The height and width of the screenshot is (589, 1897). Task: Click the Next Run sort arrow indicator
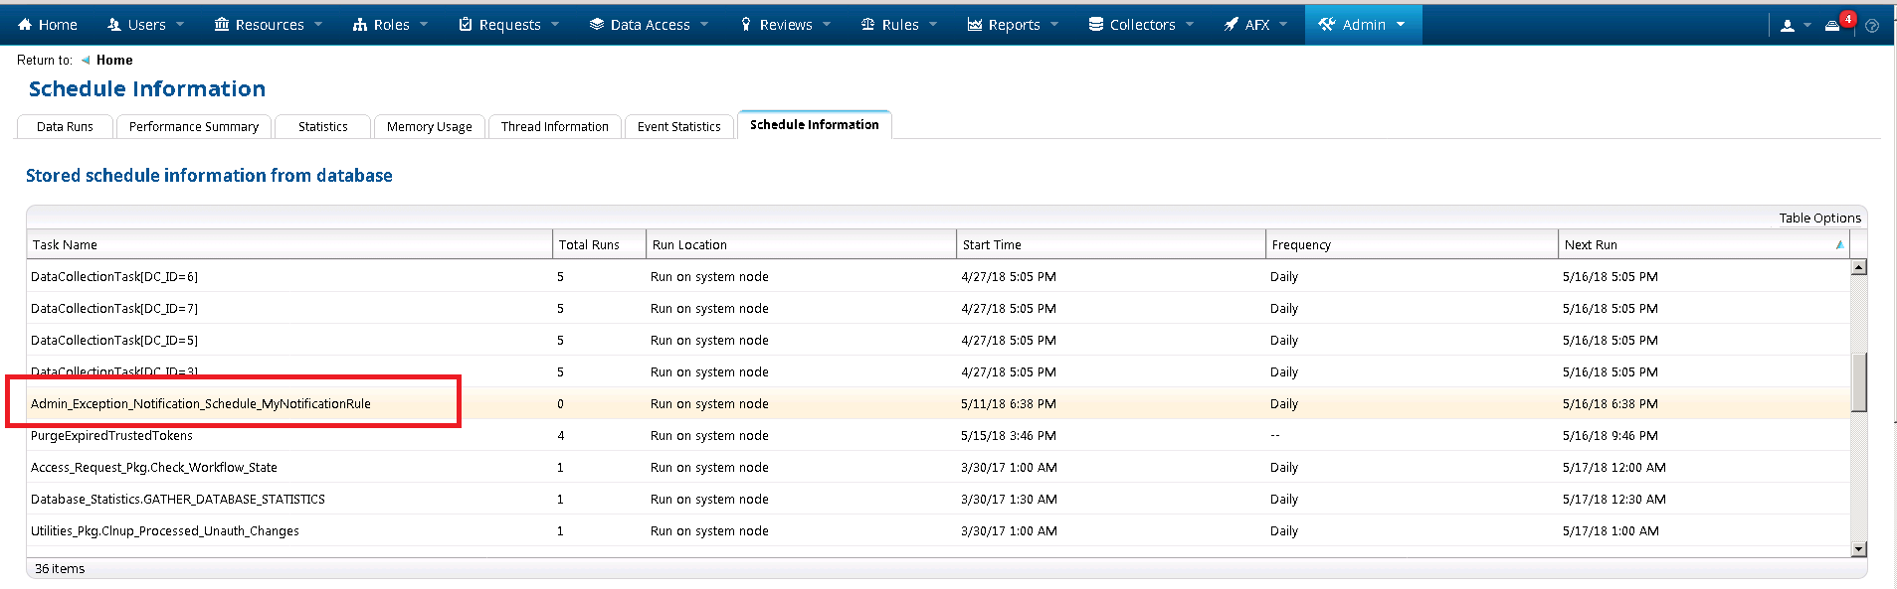click(1839, 245)
